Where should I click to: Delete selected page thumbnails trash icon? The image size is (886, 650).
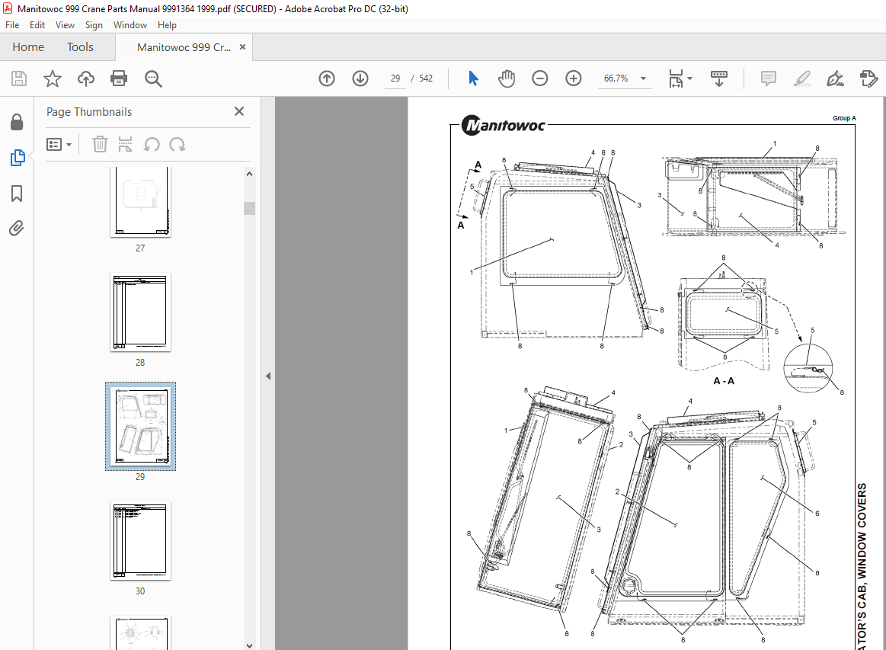point(100,145)
